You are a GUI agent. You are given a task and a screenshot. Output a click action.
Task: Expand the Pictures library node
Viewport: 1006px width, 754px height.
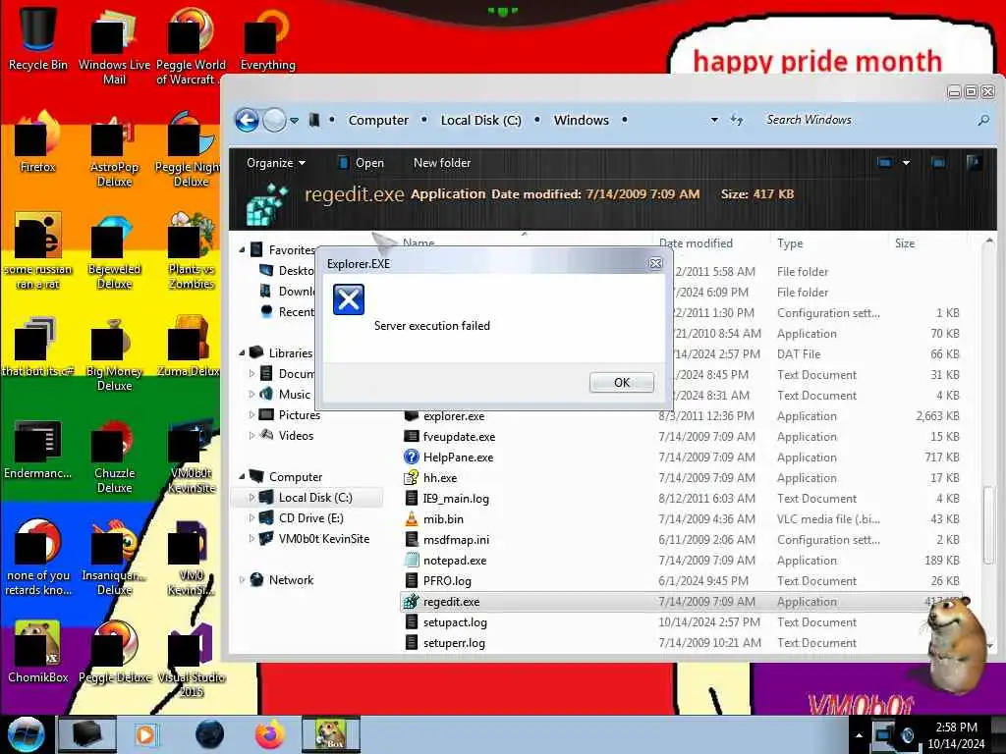(251, 415)
